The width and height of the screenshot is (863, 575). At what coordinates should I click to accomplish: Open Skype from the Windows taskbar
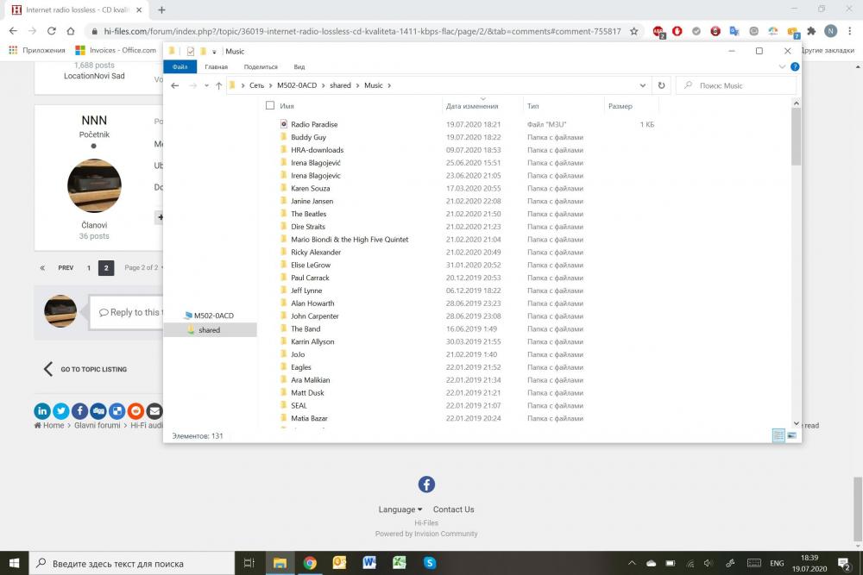tap(429, 563)
